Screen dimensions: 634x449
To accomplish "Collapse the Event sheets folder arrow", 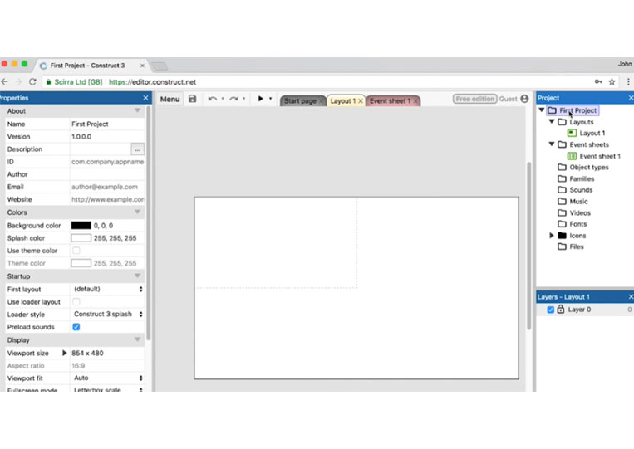I will pos(552,144).
